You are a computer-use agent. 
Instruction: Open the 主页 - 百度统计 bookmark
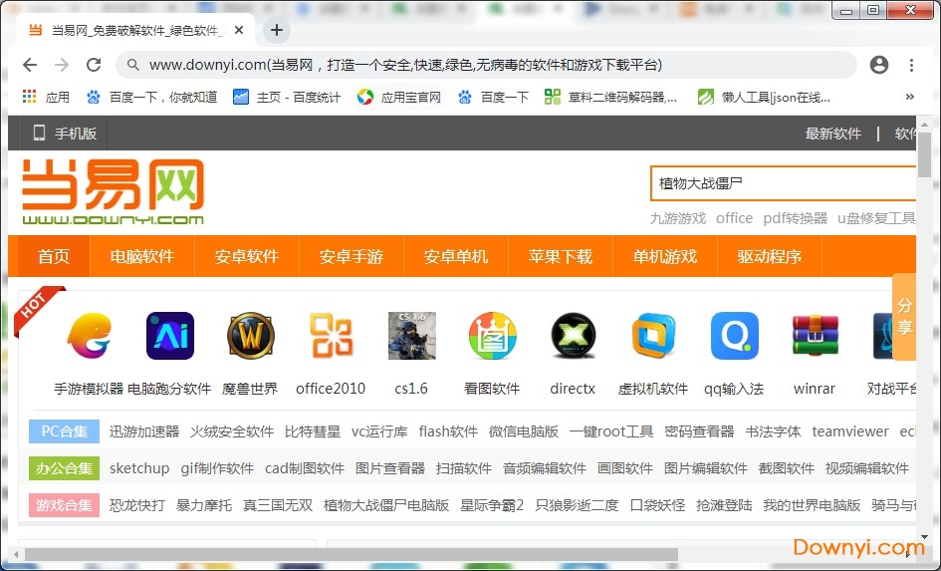point(287,98)
